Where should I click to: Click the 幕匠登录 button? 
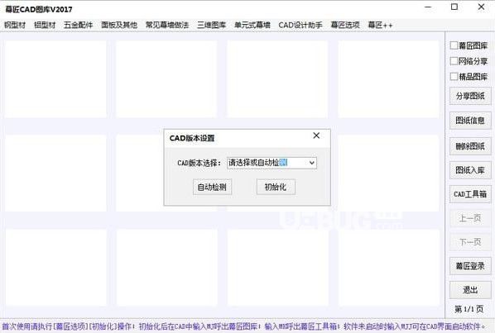[470, 266]
